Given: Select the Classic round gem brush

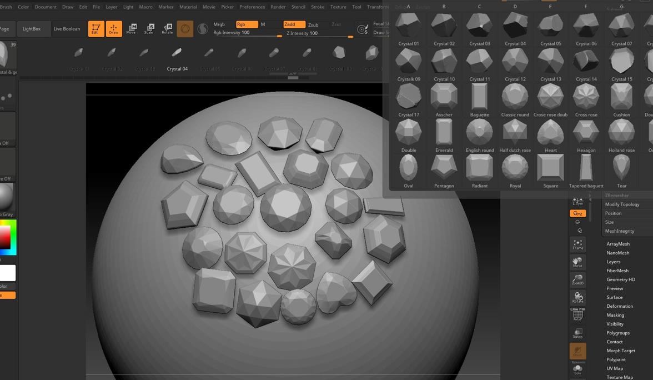Looking at the screenshot, I should 515,100.
